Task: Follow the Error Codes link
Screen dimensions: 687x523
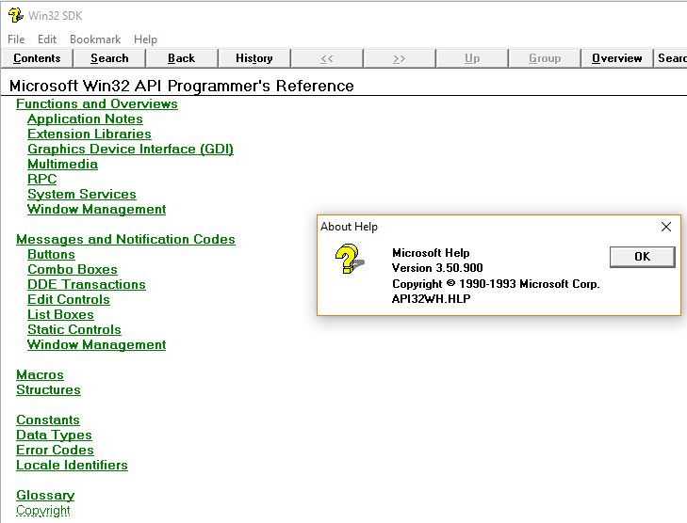Action: tap(56, 450)
